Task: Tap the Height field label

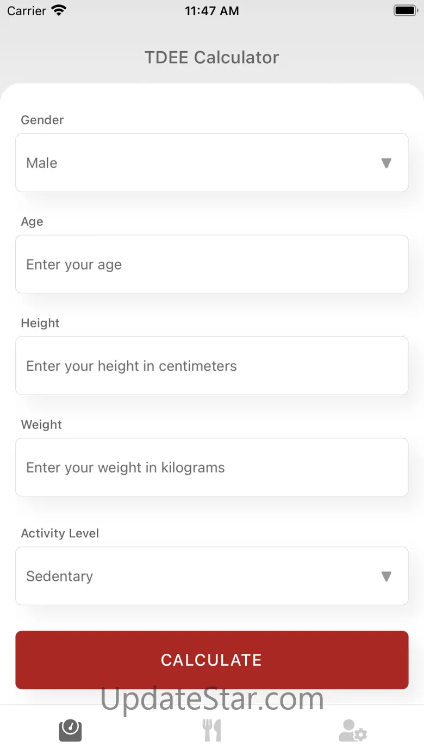Action: coord(40,323)
